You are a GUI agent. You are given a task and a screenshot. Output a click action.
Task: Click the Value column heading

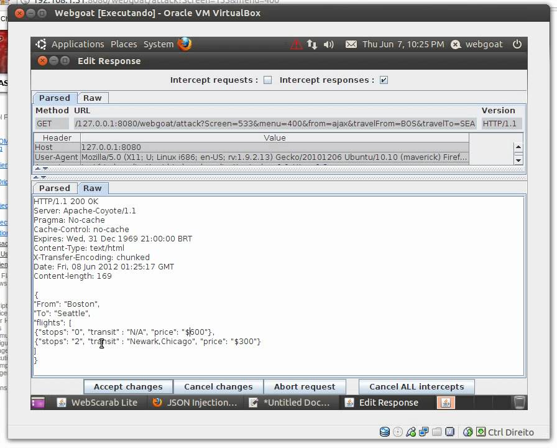(275, 138)
